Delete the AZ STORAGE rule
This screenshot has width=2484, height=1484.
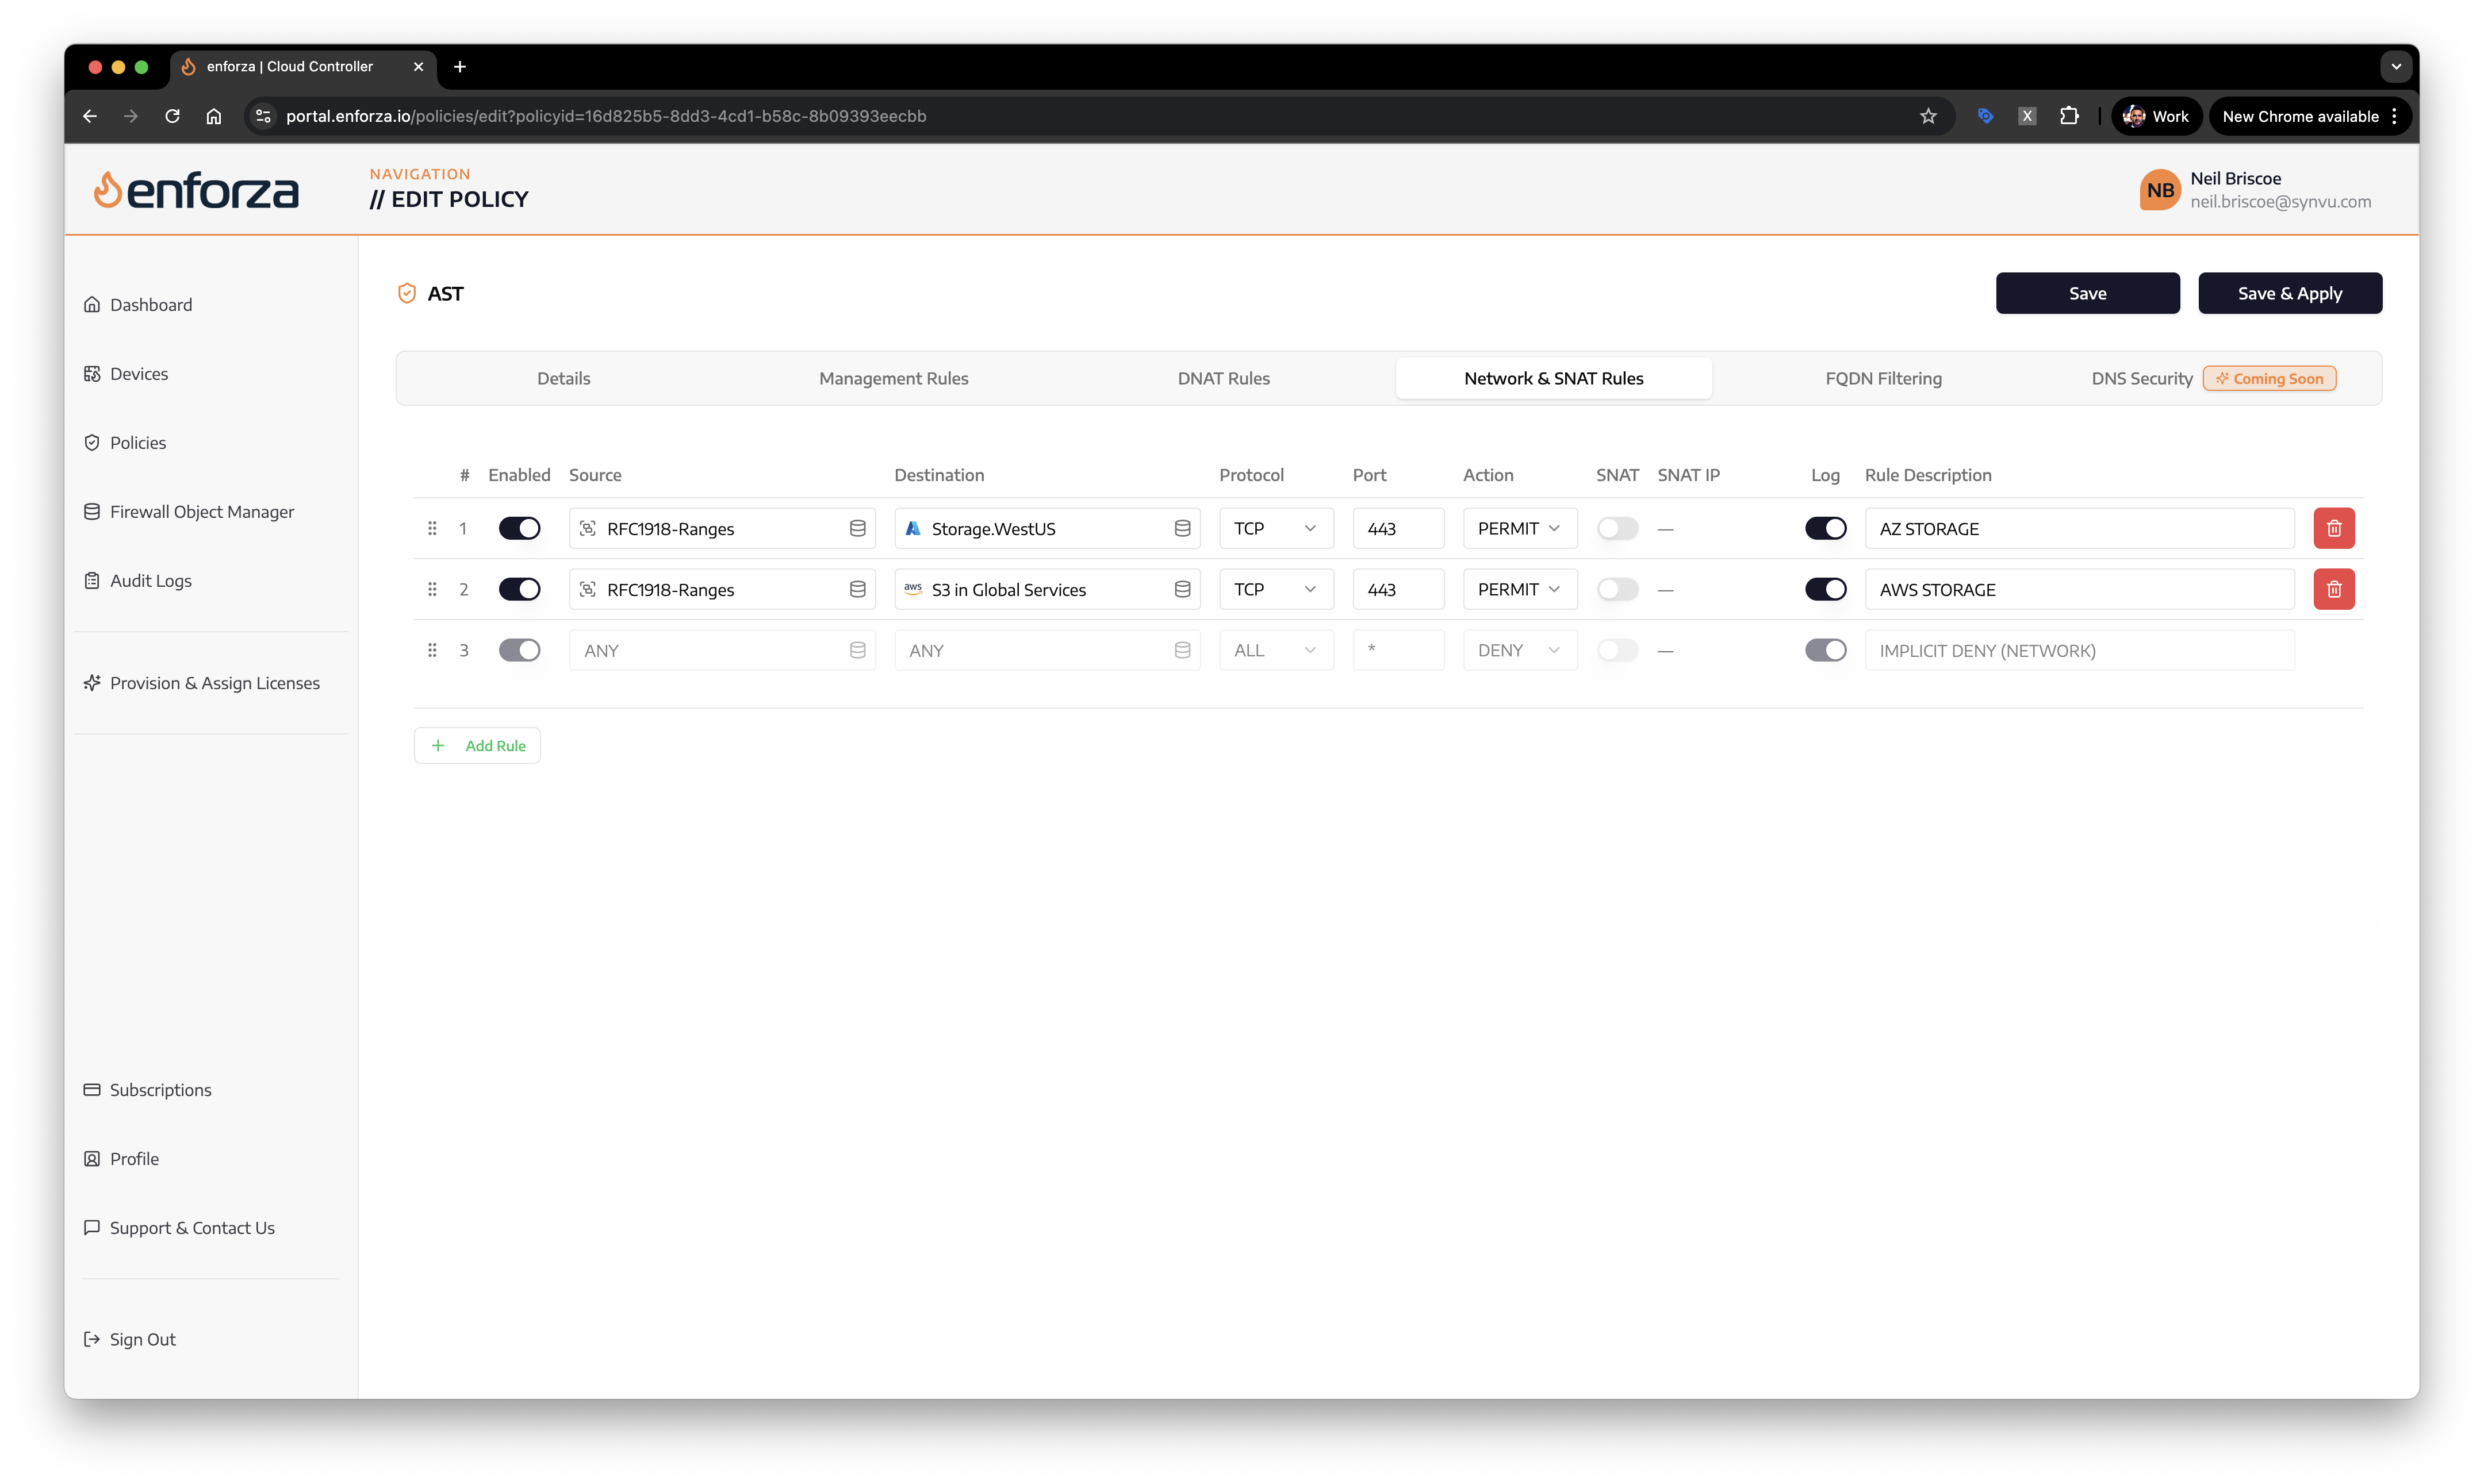[2333, 528]
